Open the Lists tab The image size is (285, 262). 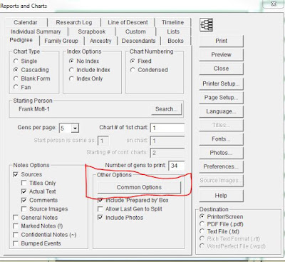point(173,31)
